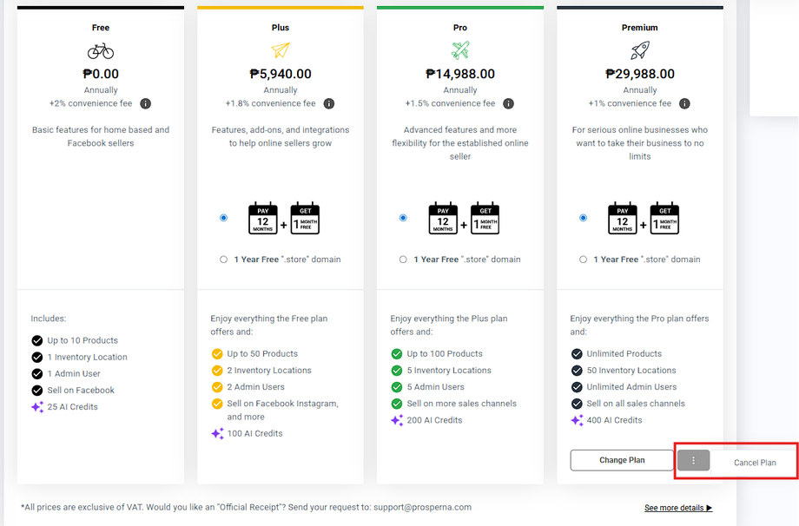Open info icon beside +2% convenience fee

[146, 104]
